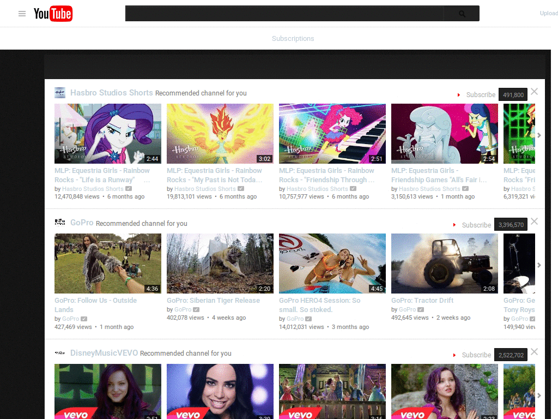Open the GoPro channel title
The width and height of the screenshot is (558, 419).
pos(82,223)
